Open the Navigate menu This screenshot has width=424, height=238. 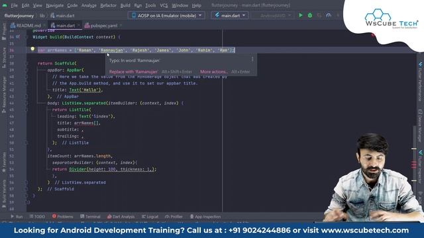pos(55,5)
